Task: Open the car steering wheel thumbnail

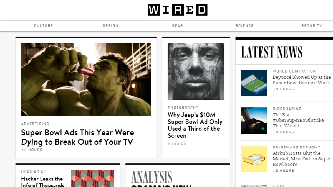Action: (254, 121)
